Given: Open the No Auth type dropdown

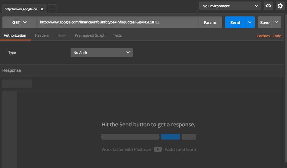Looking at the screenshot, I should [x=101, y=52].
